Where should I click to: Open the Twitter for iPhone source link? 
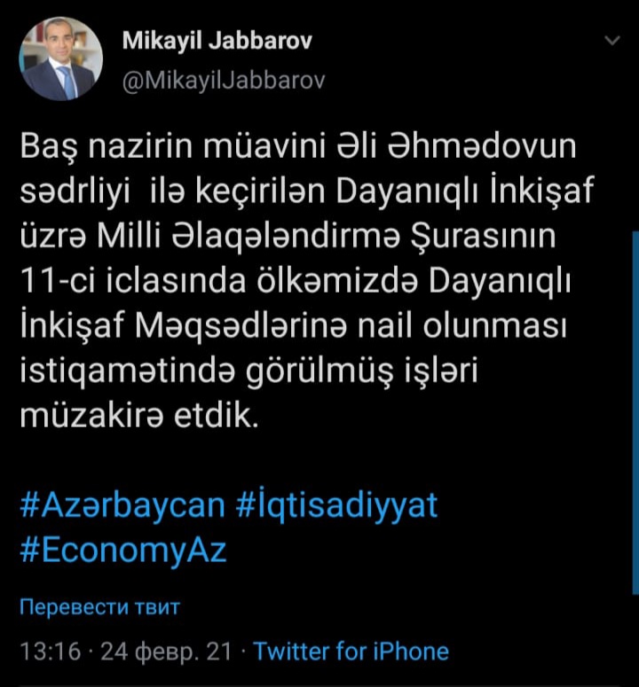351,651
